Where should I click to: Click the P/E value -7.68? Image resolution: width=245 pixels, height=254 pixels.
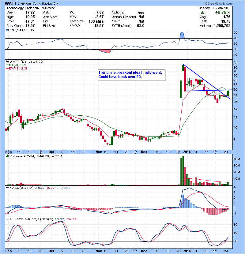[x=99, y=13]
